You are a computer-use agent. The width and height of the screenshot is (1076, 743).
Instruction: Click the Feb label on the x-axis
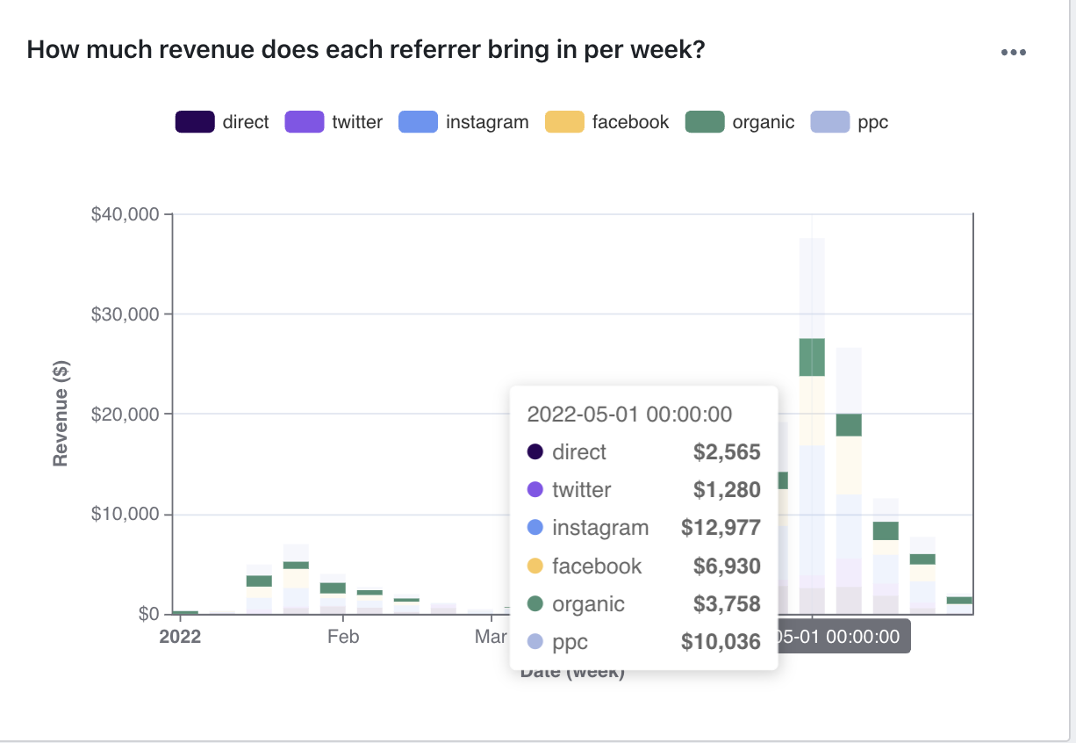click(343, 637)
